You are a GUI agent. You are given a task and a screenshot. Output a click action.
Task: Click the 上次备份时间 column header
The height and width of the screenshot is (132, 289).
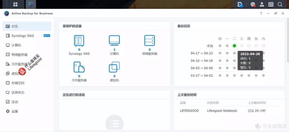tap(257, 103)
